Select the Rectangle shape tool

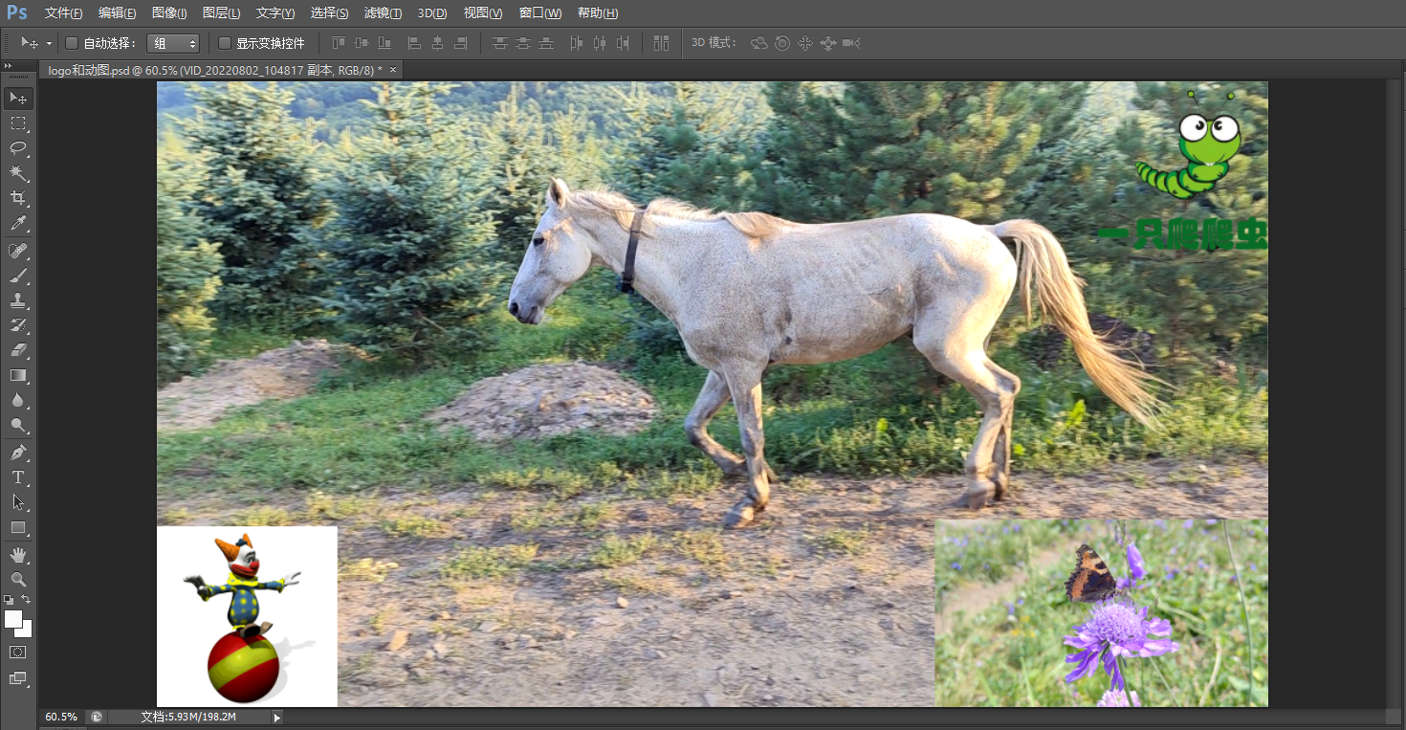coord(18,527)
